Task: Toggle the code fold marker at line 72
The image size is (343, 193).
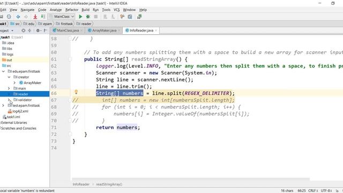Action: [x=70, y=134]
